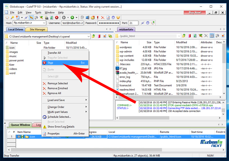This screenshot has width=229, height=161.
Task: Click the Download arrow toolbar icon
Action: point(64,18)
